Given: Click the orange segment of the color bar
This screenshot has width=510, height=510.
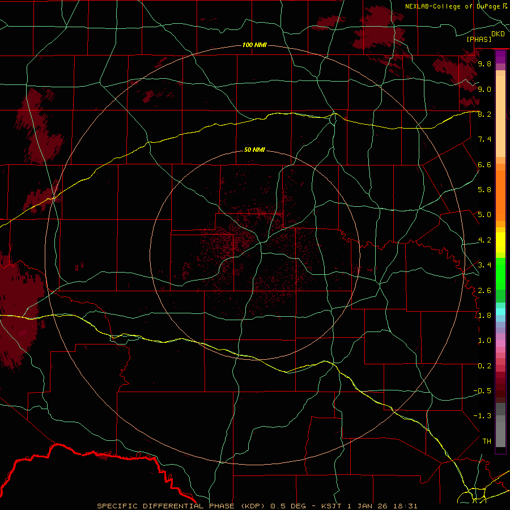Looking at the screenshot, I should [500, 195].
